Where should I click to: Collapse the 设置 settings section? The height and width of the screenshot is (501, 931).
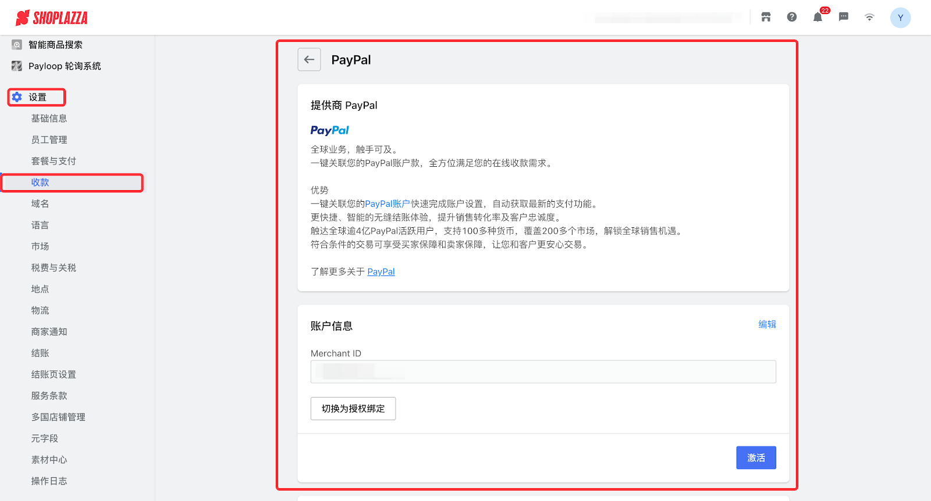click(37, 97)
